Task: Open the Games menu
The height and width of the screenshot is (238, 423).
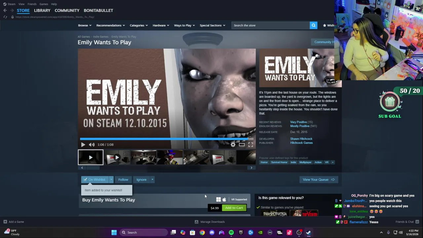Action: coord(44,4)
